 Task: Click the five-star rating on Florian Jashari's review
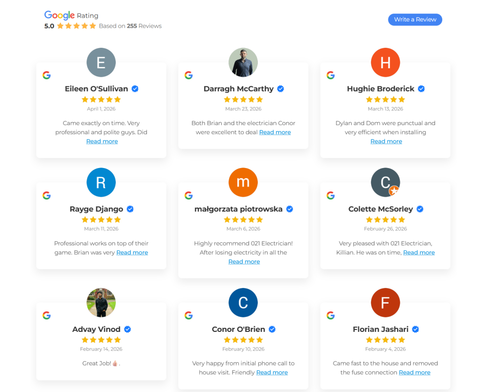click(385, 340)
